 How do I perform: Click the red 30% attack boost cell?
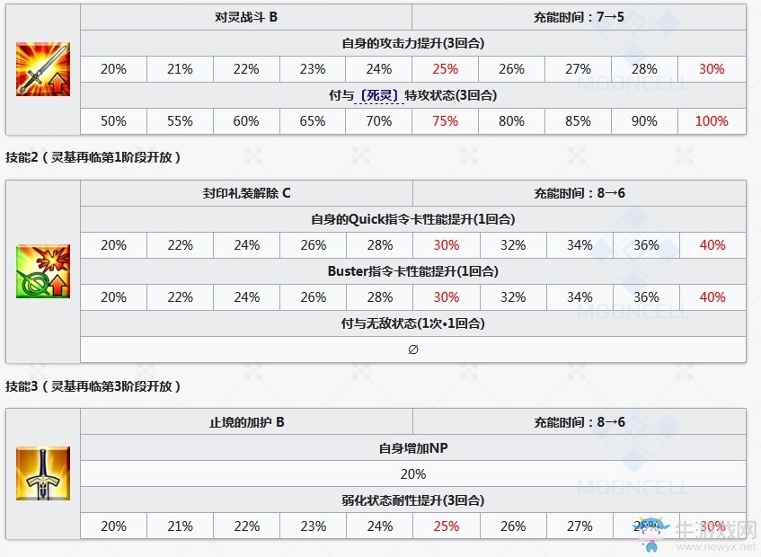click(712, 69)
